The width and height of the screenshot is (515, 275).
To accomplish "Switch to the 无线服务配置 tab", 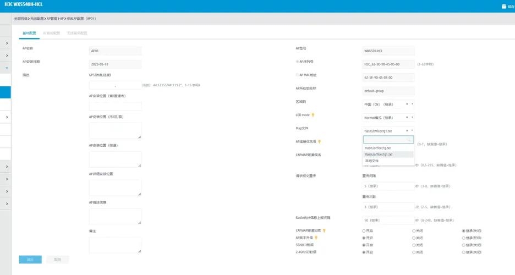I will point(77,33).
